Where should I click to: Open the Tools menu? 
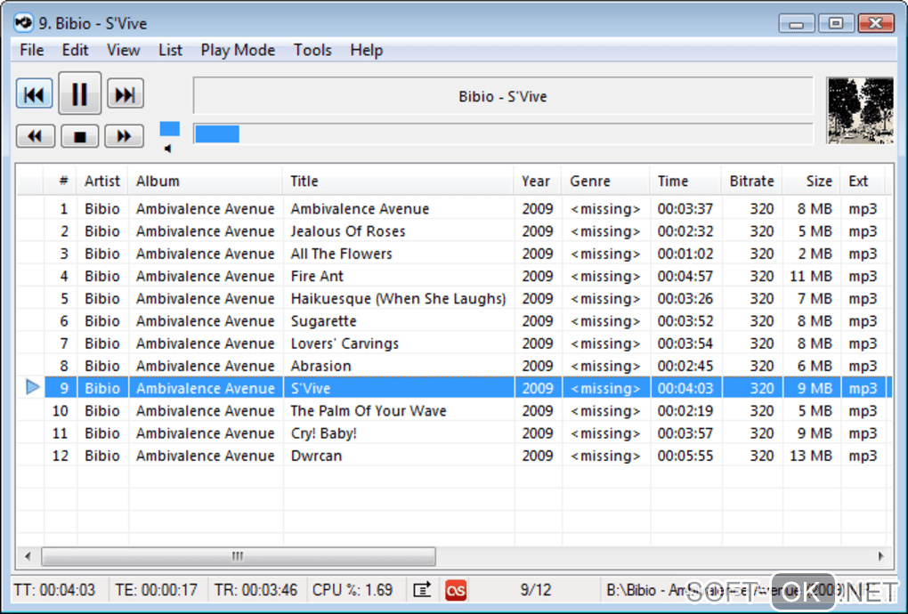(x=312, y=51)
